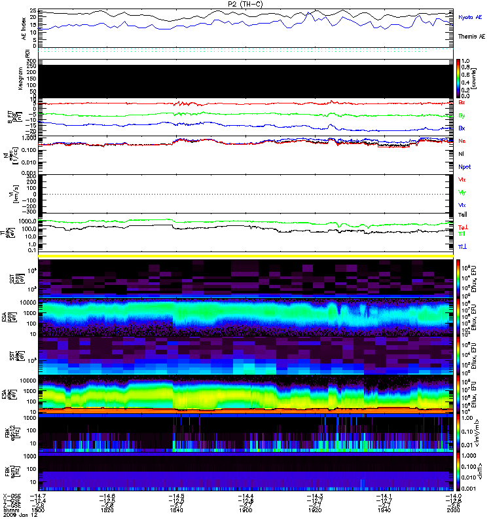Click the 2000 time tick label
The width and height of the screenshot is (491, 524).
(453, 510)
